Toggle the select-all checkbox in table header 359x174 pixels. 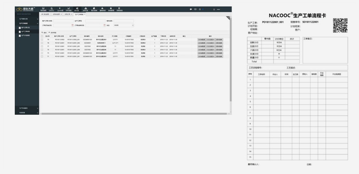42,36
